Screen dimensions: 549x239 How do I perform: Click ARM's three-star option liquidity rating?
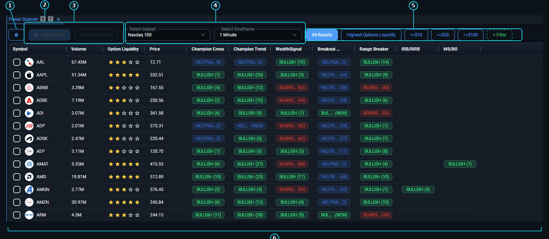pos(124,215)
